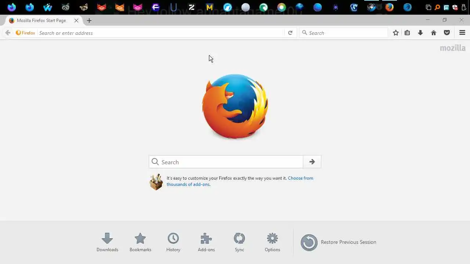Open the orange fox-face icon in taskbar
Screen dimensions: 470x264
click(x=120, y=7)
